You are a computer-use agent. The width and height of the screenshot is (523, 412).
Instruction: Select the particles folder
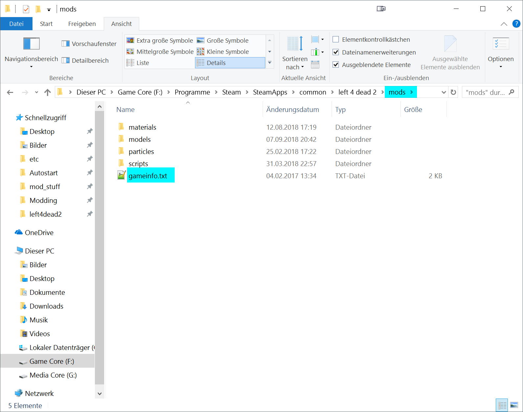point(141,152)
